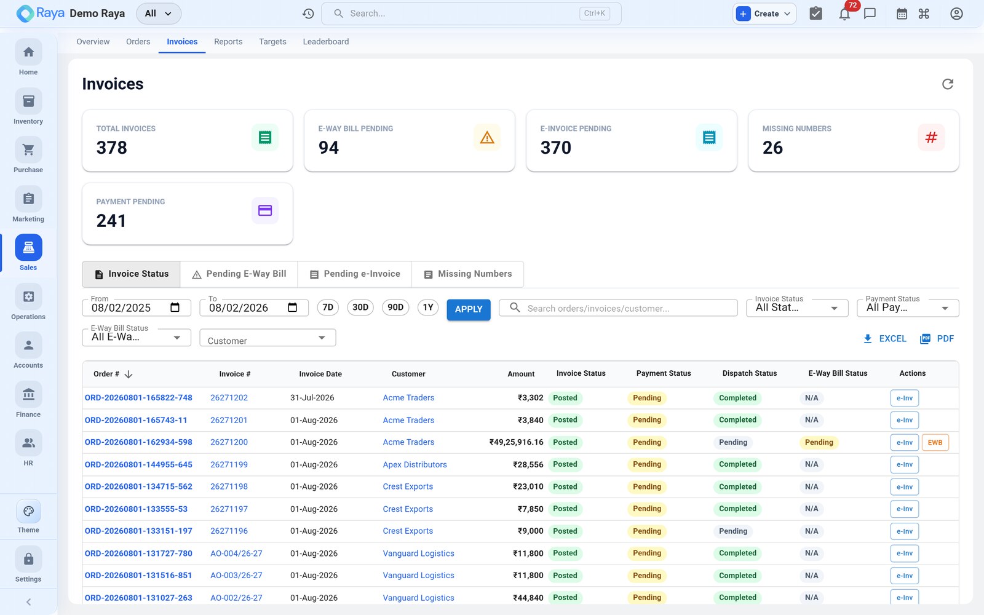Viewport: 984px width, 615px height.
Task: Select the Pending E-Way Bill tab
Action: point(239,274)
